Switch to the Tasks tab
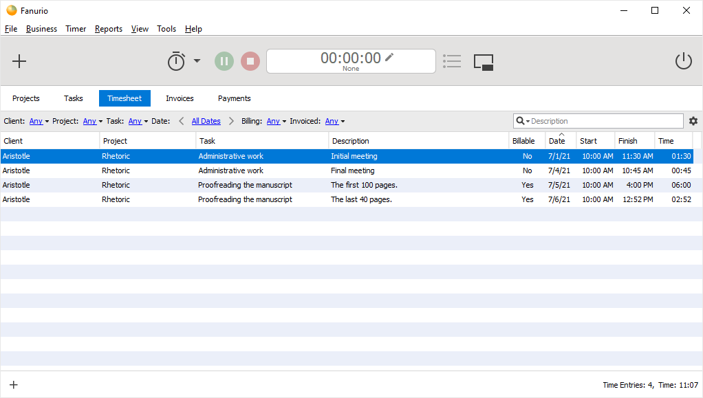Image resolution: width=703 pixels, height=398 pixels. click(74, 98)
